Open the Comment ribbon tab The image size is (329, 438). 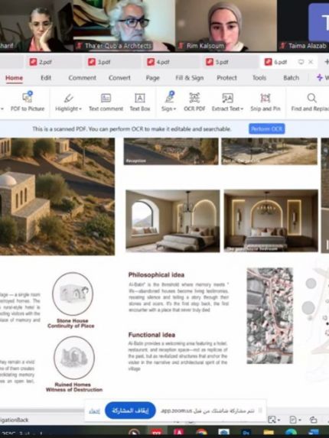click(82, 78)
